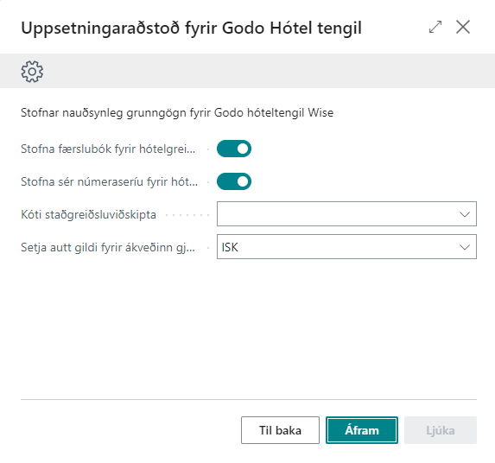The height and width of the screenshot is (463, 495).
Task: Click the Kóti staðgreiðsluviðskipta label text
Action: [88, 214]
